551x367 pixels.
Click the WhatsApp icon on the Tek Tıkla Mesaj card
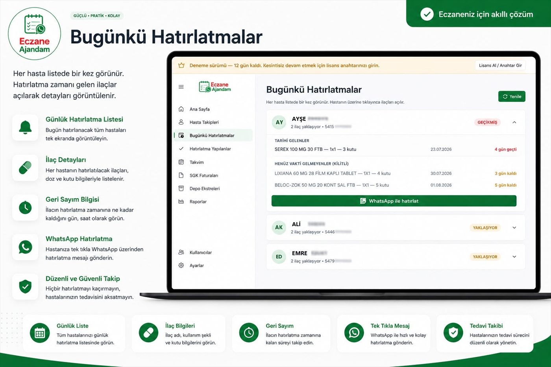coord(354,333)
